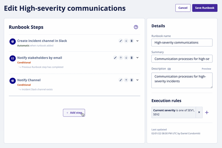Image resolution: width=222 pixels, height=148 pixels.
Task: Cancel editing the runbook
Action: [183, 8]
